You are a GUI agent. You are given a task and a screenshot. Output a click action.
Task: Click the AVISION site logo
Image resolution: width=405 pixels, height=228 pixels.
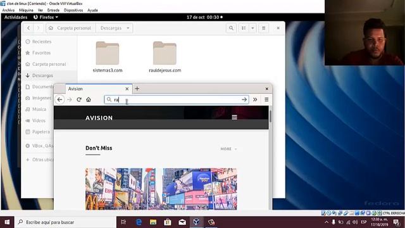(x=99, y=118)
